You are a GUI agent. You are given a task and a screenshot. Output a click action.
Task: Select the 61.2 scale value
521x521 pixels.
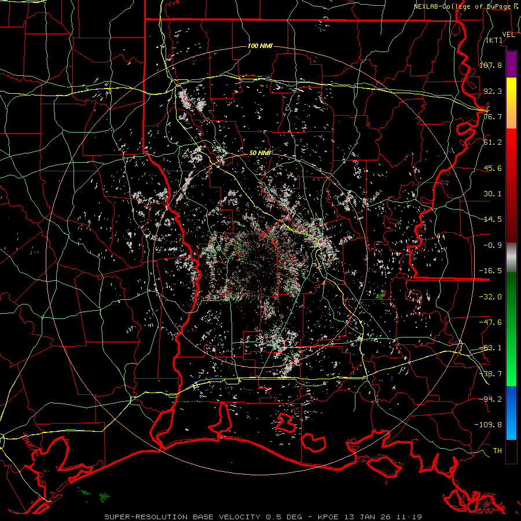pos(493,142)
